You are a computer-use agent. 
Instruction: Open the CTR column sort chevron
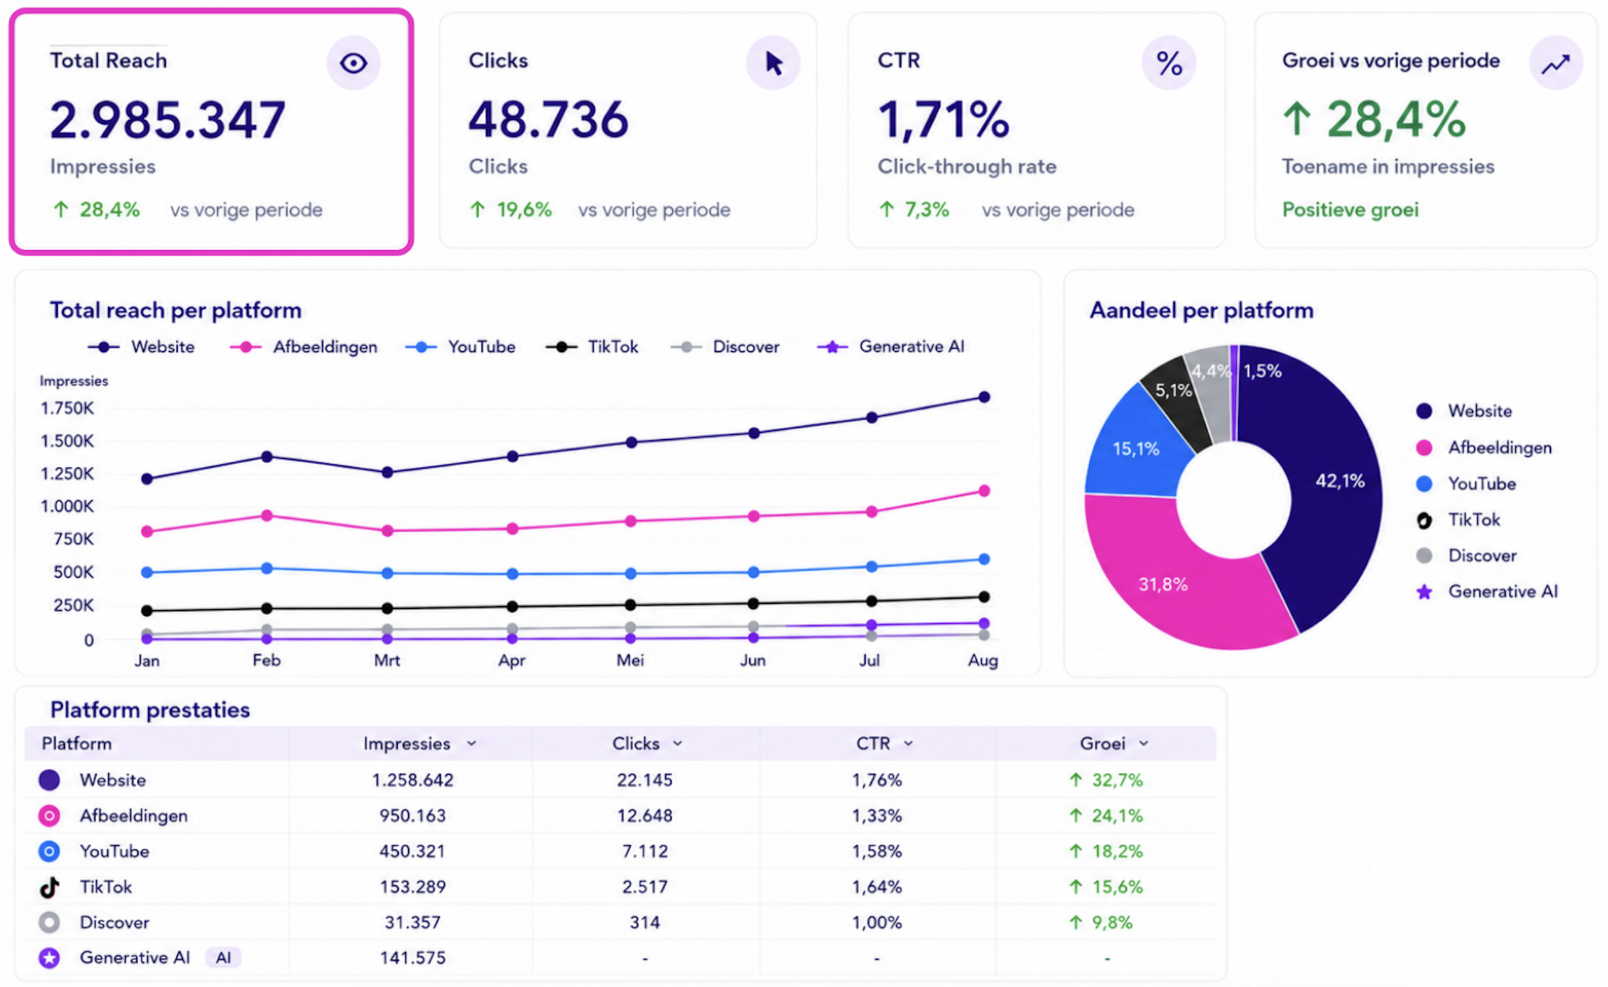(908, 743)
